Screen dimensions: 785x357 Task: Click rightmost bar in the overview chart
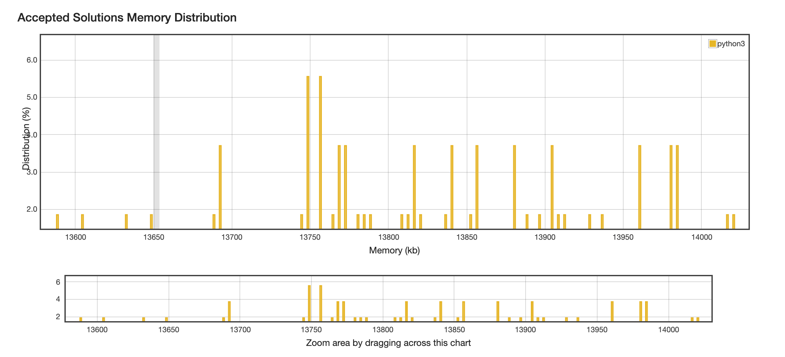point(698,319)
